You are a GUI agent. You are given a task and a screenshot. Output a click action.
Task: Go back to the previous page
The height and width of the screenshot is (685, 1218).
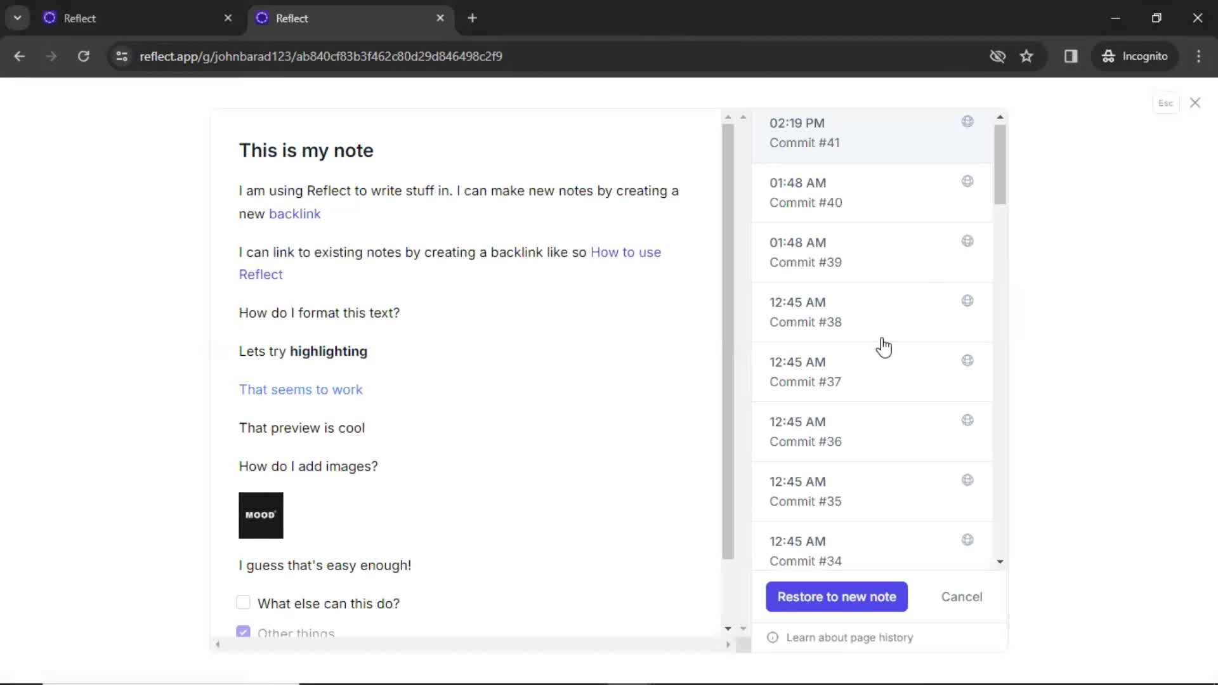tap(20, 56)
